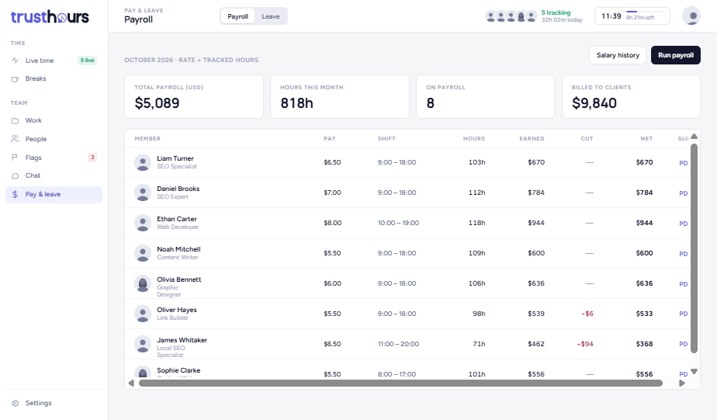Click the Salary history button
The image size is (717, 420).
pyautogui.click(x=618, y=55)
